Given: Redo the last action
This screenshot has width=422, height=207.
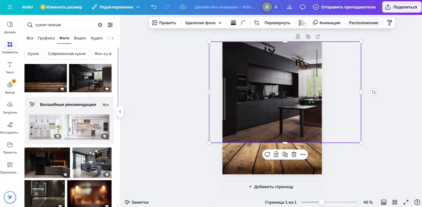Looking at the screenshot, I should tap(167, 7).
